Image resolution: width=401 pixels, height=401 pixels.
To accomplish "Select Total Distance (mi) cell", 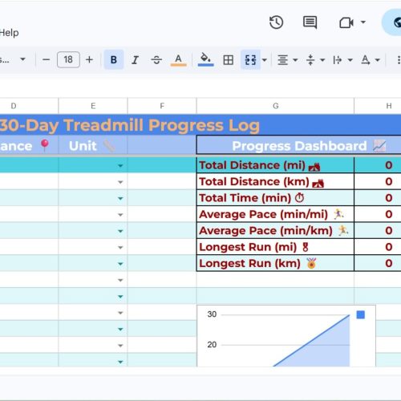I will point(275,165).
